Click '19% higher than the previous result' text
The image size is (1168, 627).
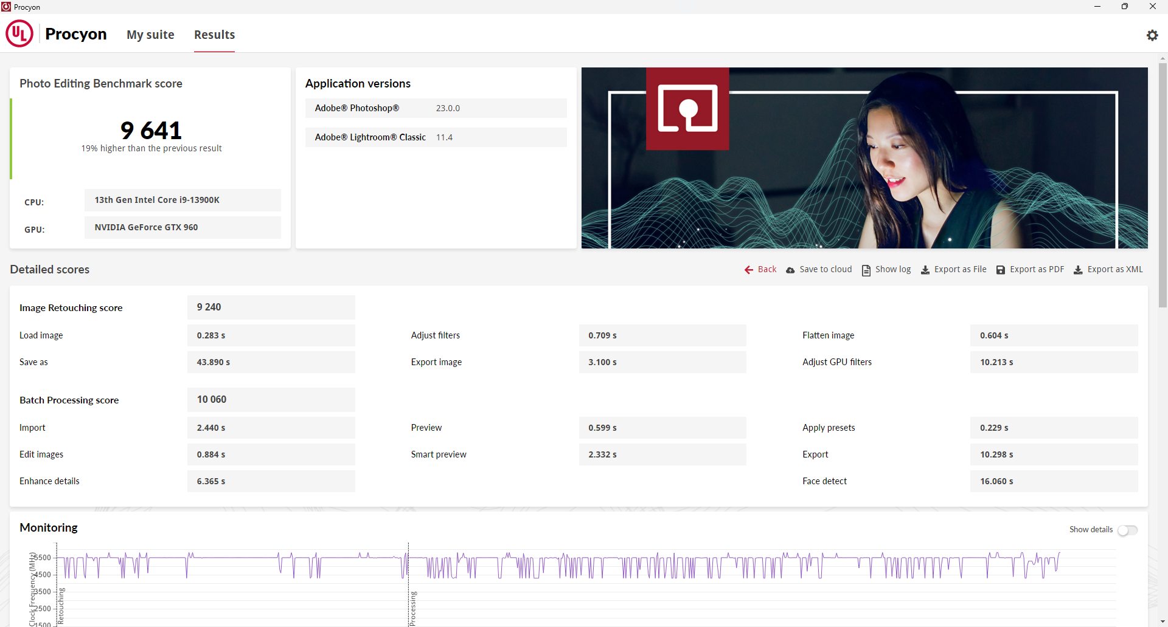(x=151, y=148)
